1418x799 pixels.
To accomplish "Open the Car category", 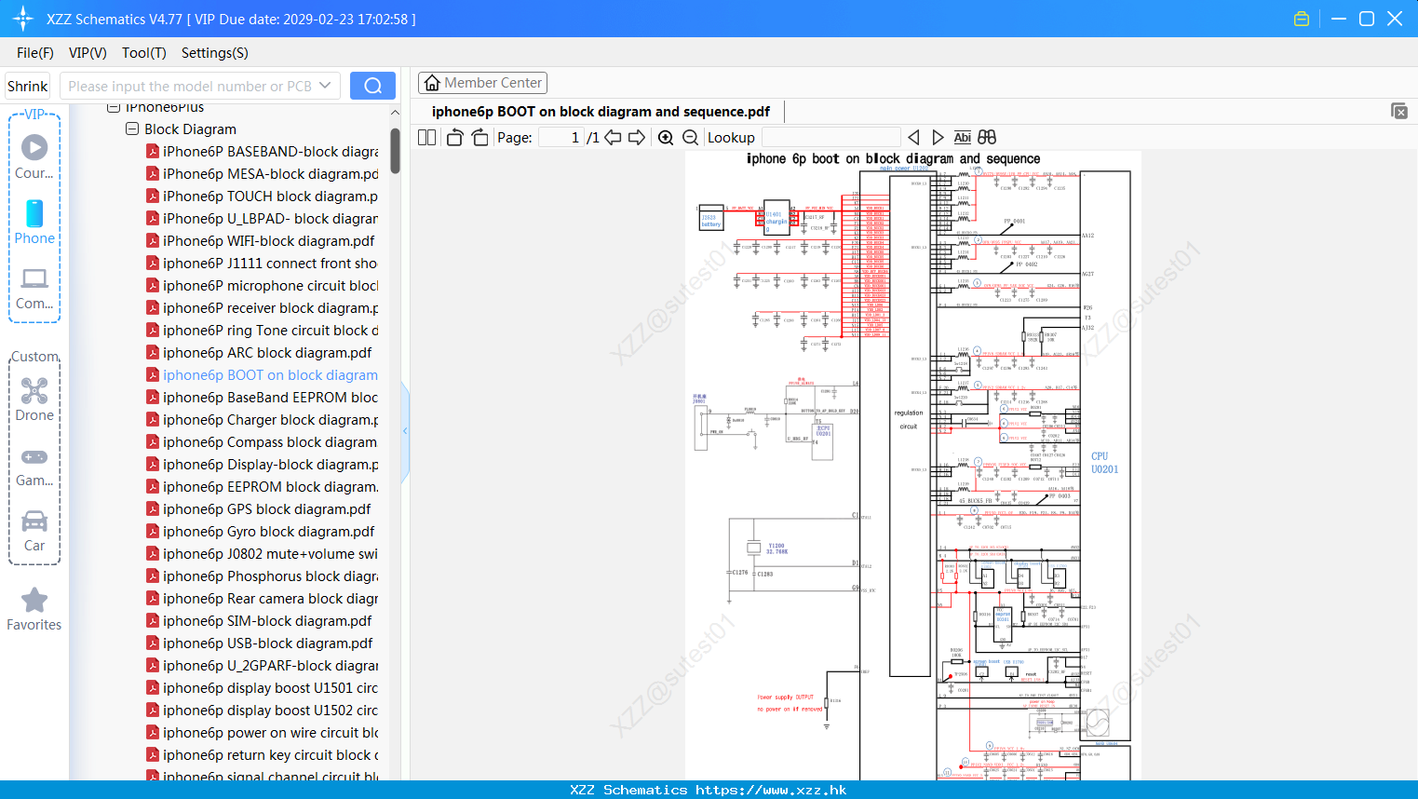I will click(34, 531).
